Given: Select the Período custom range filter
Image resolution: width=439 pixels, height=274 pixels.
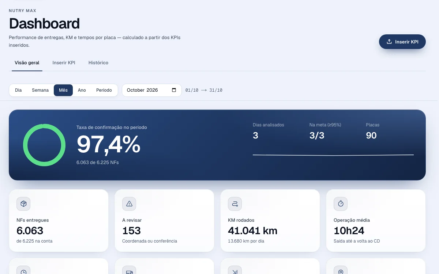Looking at the screenshot, I should pos(104,90).
